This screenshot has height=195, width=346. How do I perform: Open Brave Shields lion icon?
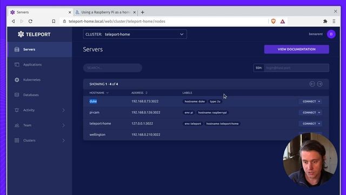(274, 21)
